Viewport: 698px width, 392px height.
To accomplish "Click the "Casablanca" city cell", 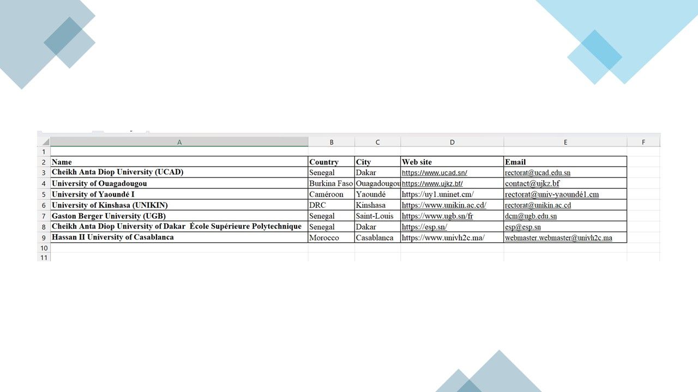I will [377, 237].
